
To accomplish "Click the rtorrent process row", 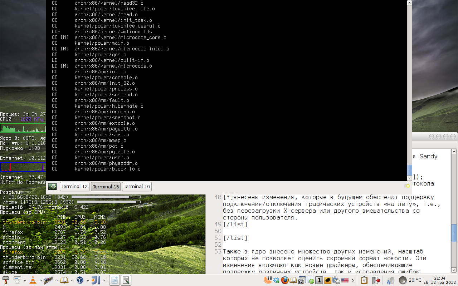I will tap(54, 242).
